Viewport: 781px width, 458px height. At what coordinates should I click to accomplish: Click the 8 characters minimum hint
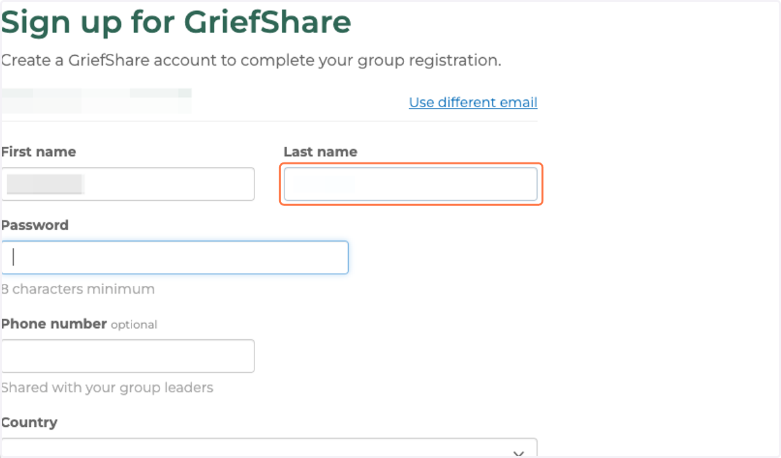tap(78, 289)
